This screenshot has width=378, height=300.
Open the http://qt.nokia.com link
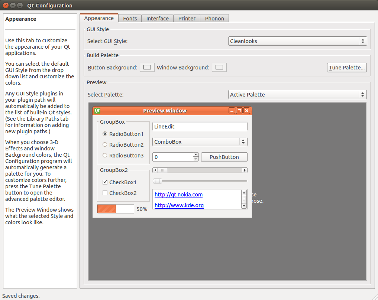coord(178,195)
